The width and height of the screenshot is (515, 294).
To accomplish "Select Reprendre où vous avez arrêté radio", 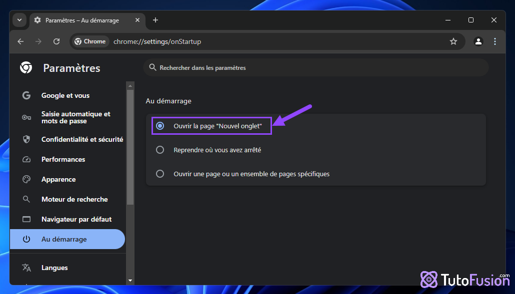I will 160,150.
